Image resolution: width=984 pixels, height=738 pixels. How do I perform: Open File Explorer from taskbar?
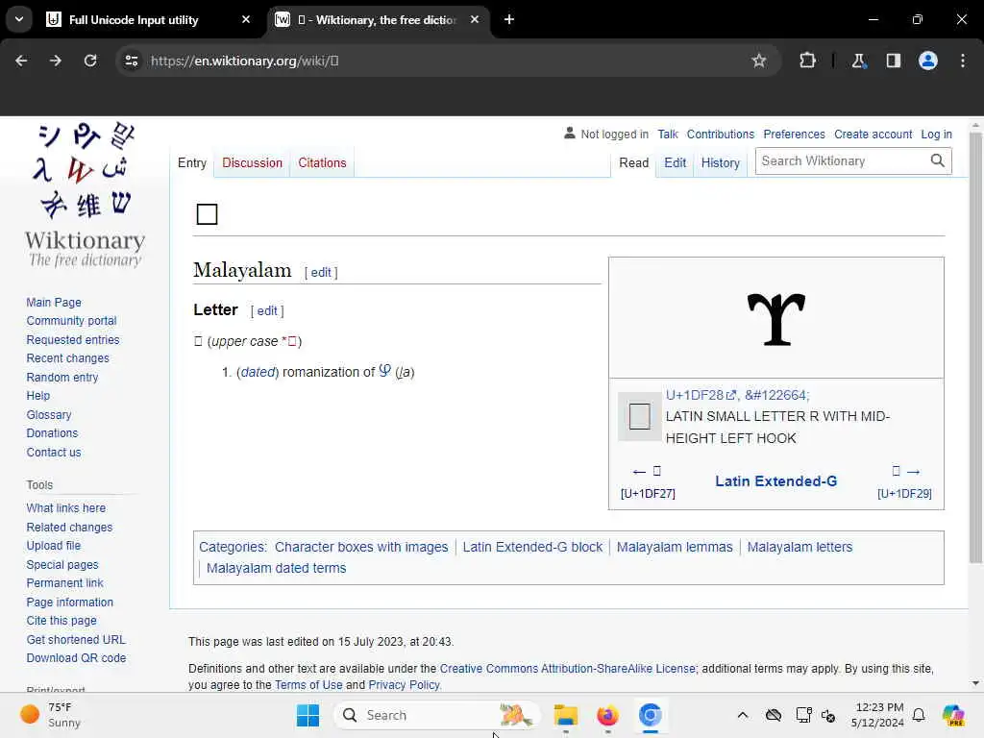pyautogui.click(x=565, y=715)
